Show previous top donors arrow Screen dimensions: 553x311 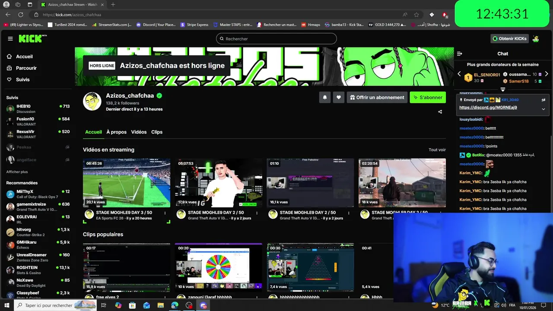point(459,74)
